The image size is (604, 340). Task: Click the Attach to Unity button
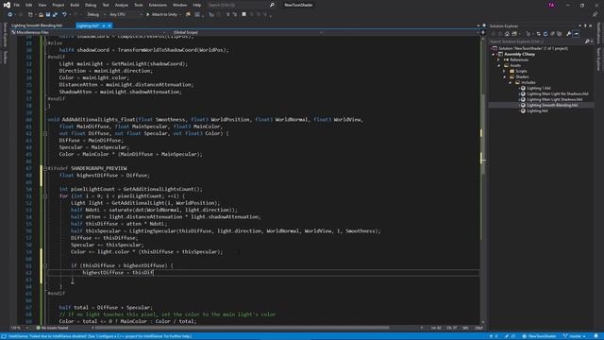click(161, 15)
